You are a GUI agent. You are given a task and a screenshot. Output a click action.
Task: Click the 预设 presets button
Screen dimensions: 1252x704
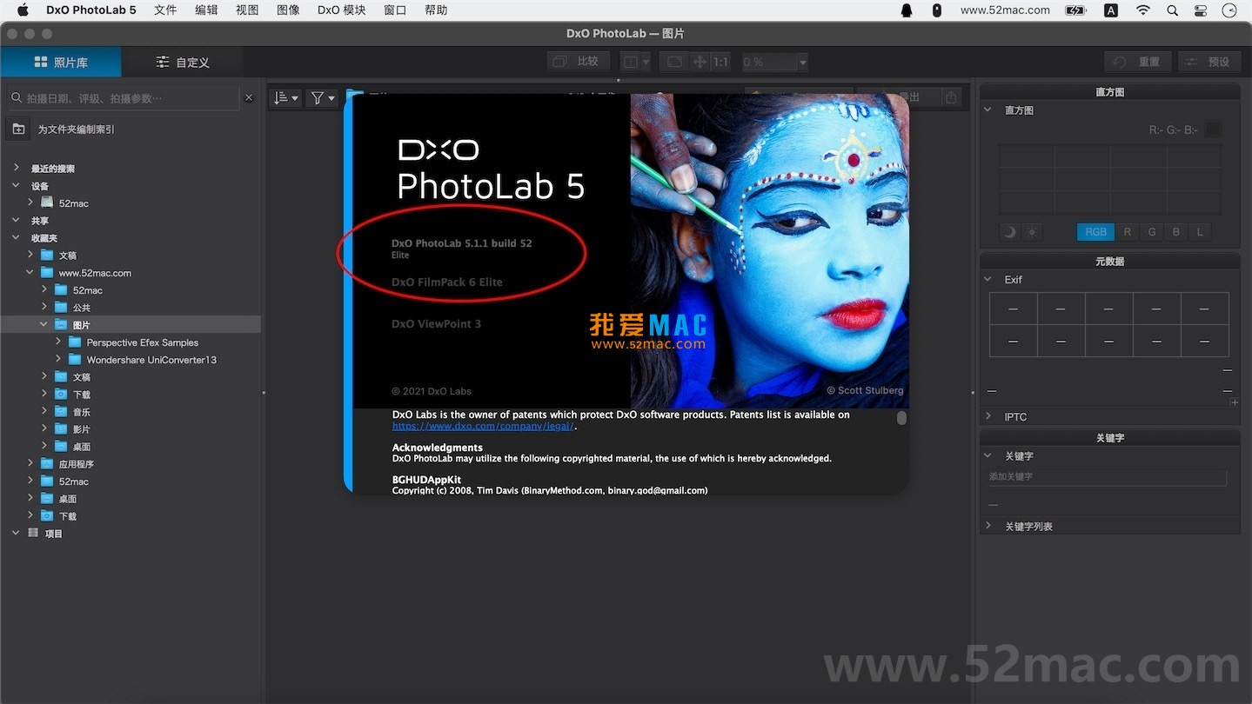point(1209,62)
